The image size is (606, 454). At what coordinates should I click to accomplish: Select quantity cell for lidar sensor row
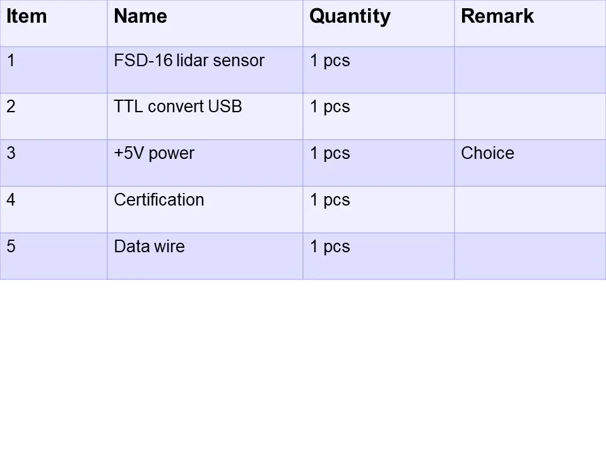click(379, 70)
